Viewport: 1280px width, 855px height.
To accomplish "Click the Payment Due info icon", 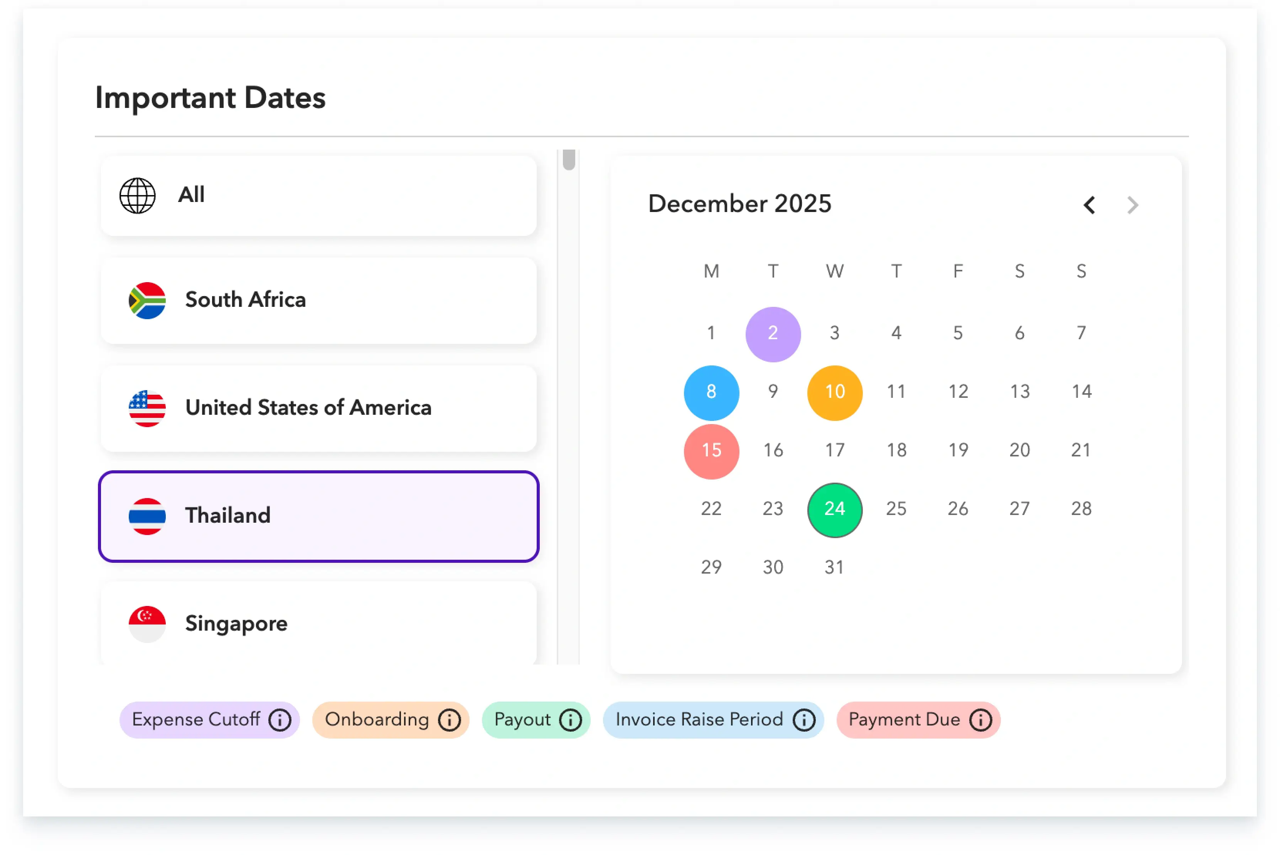I will 980,720.
